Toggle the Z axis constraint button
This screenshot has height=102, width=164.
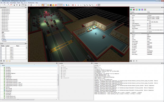(20, 5)
